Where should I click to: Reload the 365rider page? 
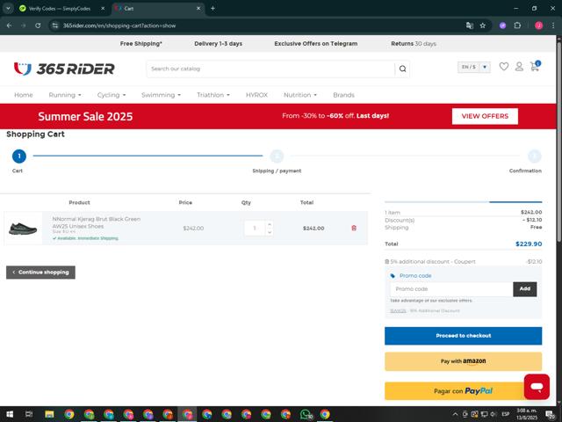pyautogui.click(x=38, y=25)
